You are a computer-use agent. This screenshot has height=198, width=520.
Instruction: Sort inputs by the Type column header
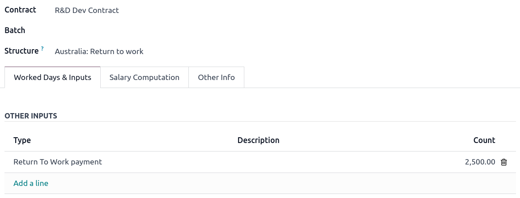(22, 140)
